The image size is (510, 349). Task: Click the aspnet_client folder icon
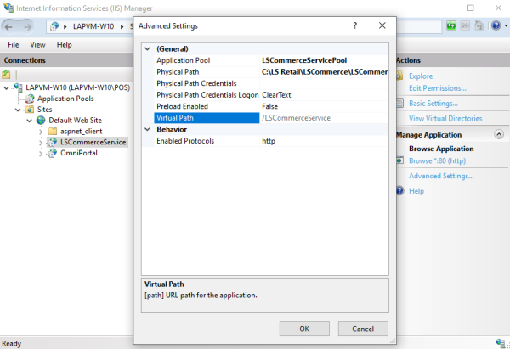53,131
